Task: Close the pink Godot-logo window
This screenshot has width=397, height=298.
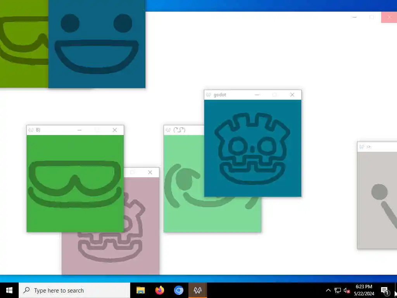Action: coord(150,172)
